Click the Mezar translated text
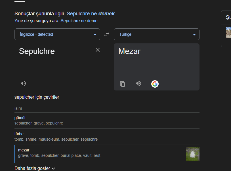The width and height of the screenshot is (231, 171). [129, 51]
